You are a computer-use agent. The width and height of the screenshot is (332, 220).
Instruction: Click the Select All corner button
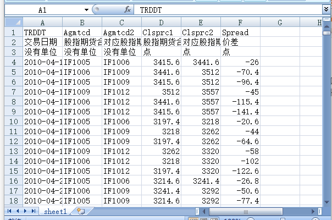click(x=14, y=22)
